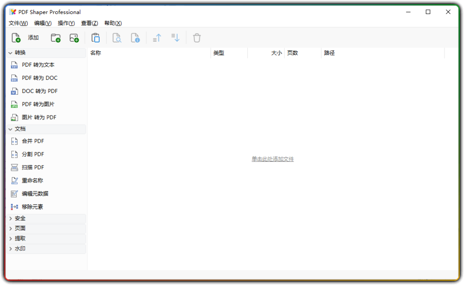Click the metadata icon next to 编辑元数据
Viewport: 464px width, 285px height.
(x=14, y=194)
